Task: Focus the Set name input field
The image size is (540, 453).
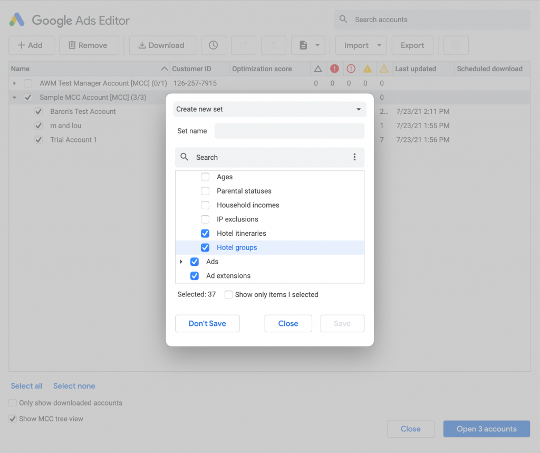Action: coord(290,131)
